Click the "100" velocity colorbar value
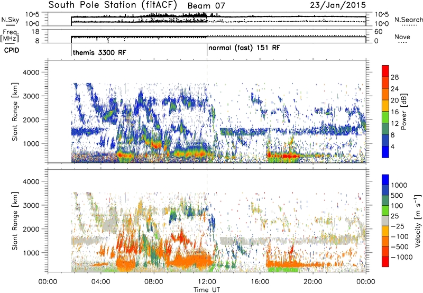 (x=396, y=206)
